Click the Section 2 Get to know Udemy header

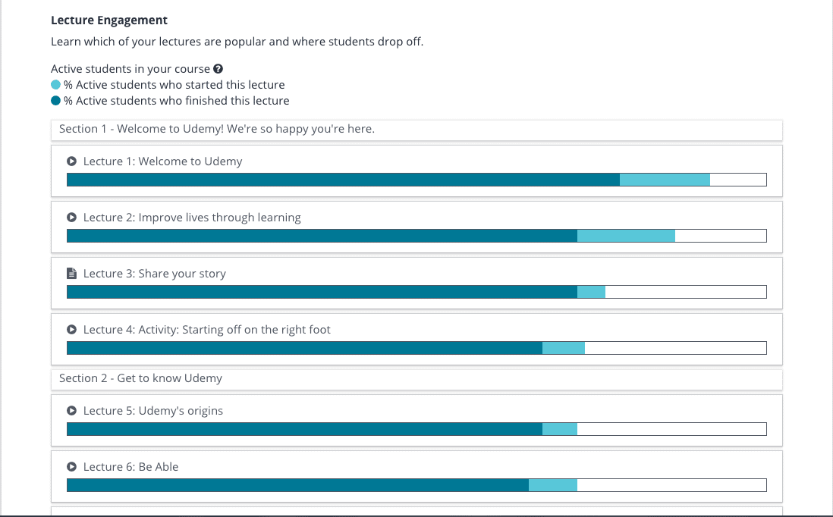[416, 380]
